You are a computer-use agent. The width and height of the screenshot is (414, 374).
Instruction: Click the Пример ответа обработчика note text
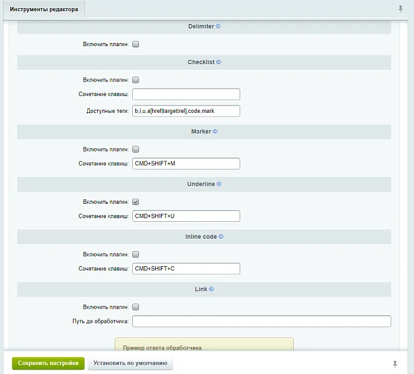162,348
